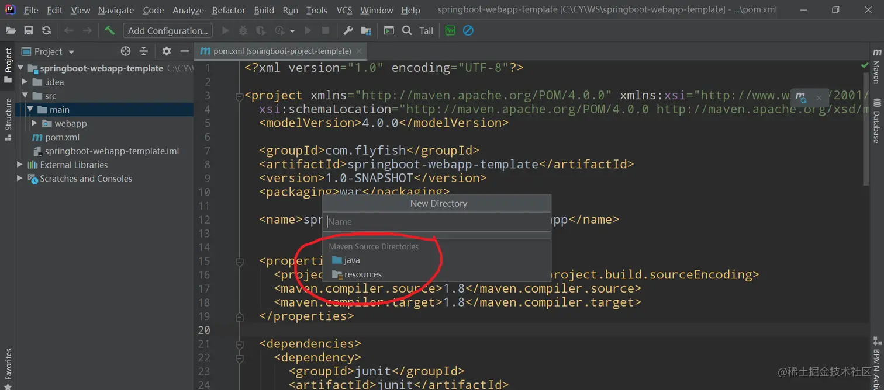This screenshot has height=390, width=884.
Task: Click the Tail toolbar button
Action: (x=426, y=31)
